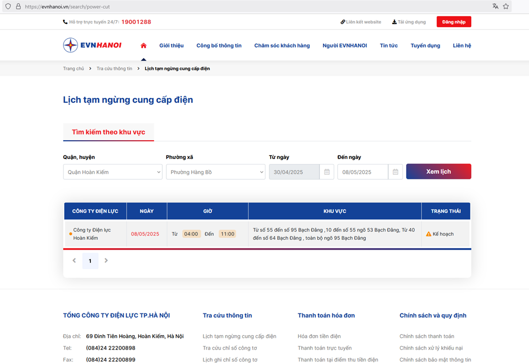Open calendar icon for Từ ngày
Viewport: 529px width, 363px height.
tap(326, 172)
